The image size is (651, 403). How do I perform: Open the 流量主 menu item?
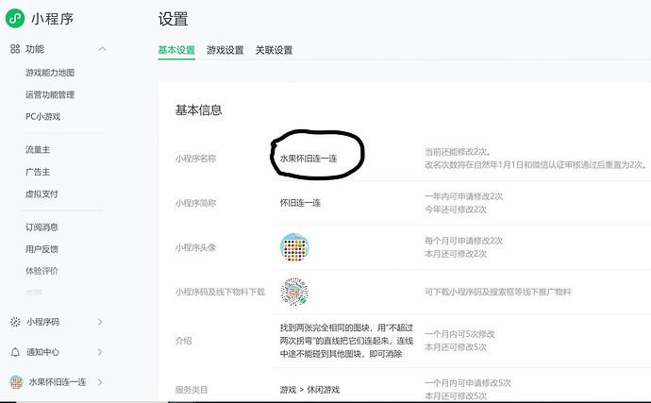pos(38,149)
